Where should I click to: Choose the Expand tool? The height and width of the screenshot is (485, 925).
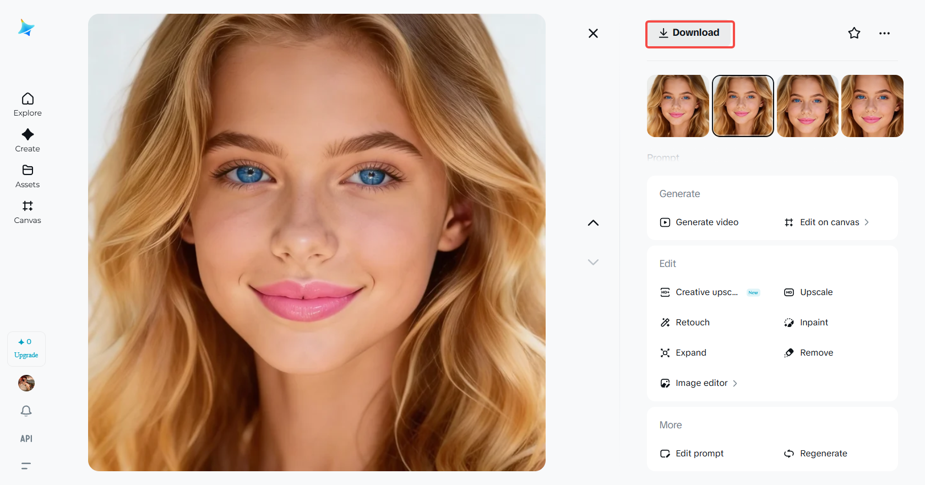[683, 353]
